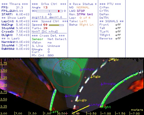This screenshot has width=144, height=115.
Task: Toggle the Tail signal off indicator
Action: coord(118,28)
